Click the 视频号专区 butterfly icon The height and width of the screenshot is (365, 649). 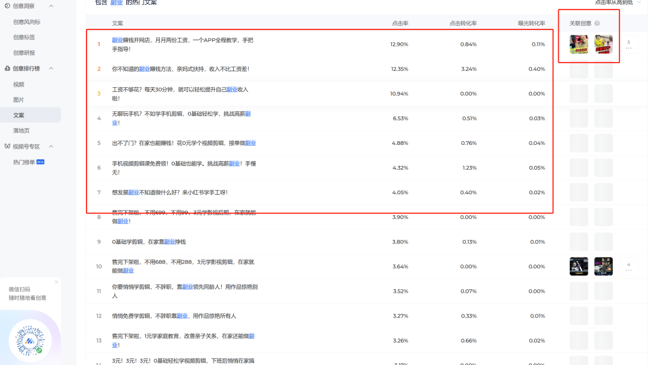pos(7,146)
